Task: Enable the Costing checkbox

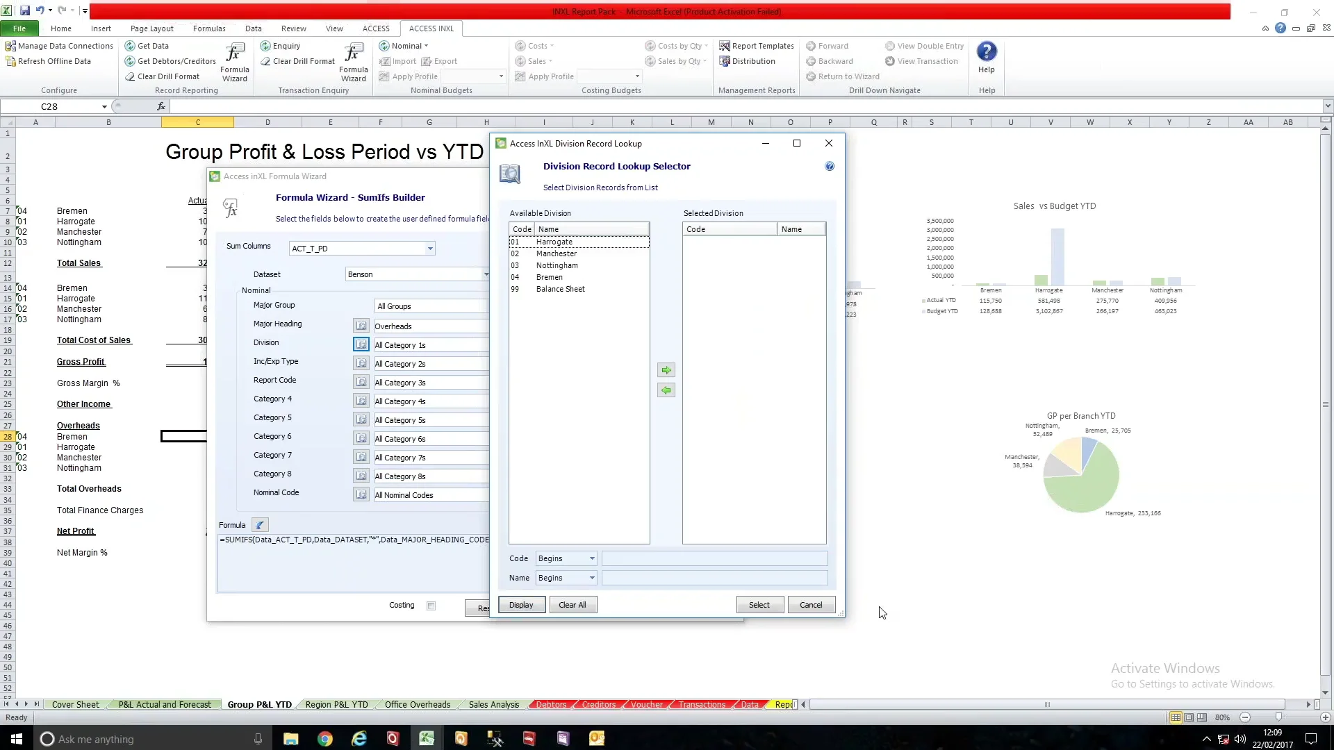Action: [431, 606]
